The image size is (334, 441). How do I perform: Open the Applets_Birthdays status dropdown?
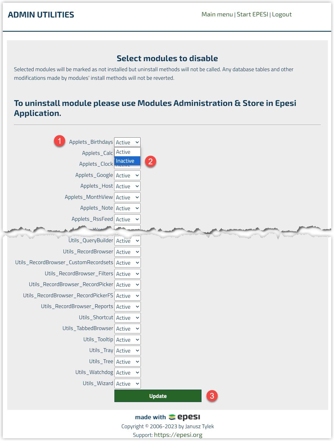click(x=127, y=142)
